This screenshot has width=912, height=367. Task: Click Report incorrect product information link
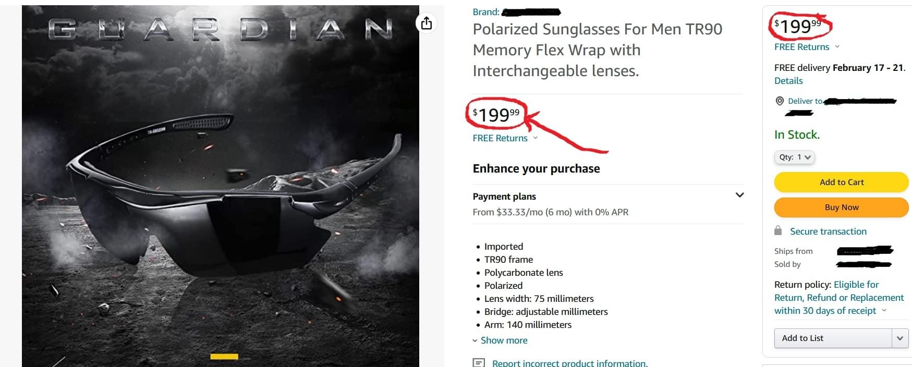click(570, 363)
